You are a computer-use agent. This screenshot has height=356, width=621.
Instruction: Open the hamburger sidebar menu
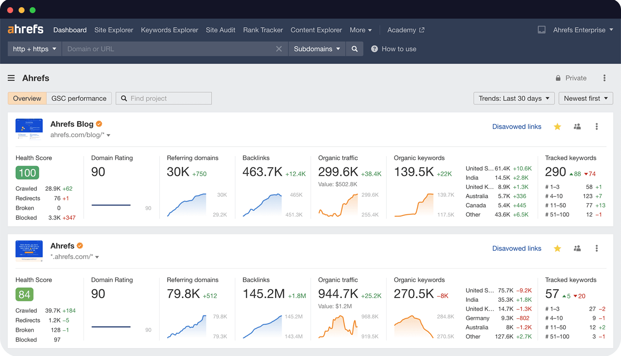pos(11,78)
